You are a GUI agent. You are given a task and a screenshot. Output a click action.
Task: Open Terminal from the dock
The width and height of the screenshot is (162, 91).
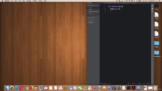(129, 88)
